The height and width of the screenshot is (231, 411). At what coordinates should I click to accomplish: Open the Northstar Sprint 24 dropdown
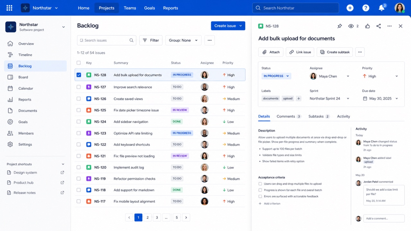[330, 98]
